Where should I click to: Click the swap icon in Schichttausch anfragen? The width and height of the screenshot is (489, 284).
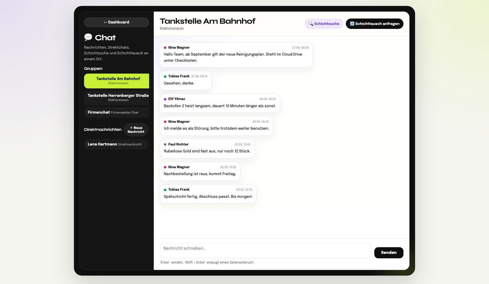(x=352, y=24)
